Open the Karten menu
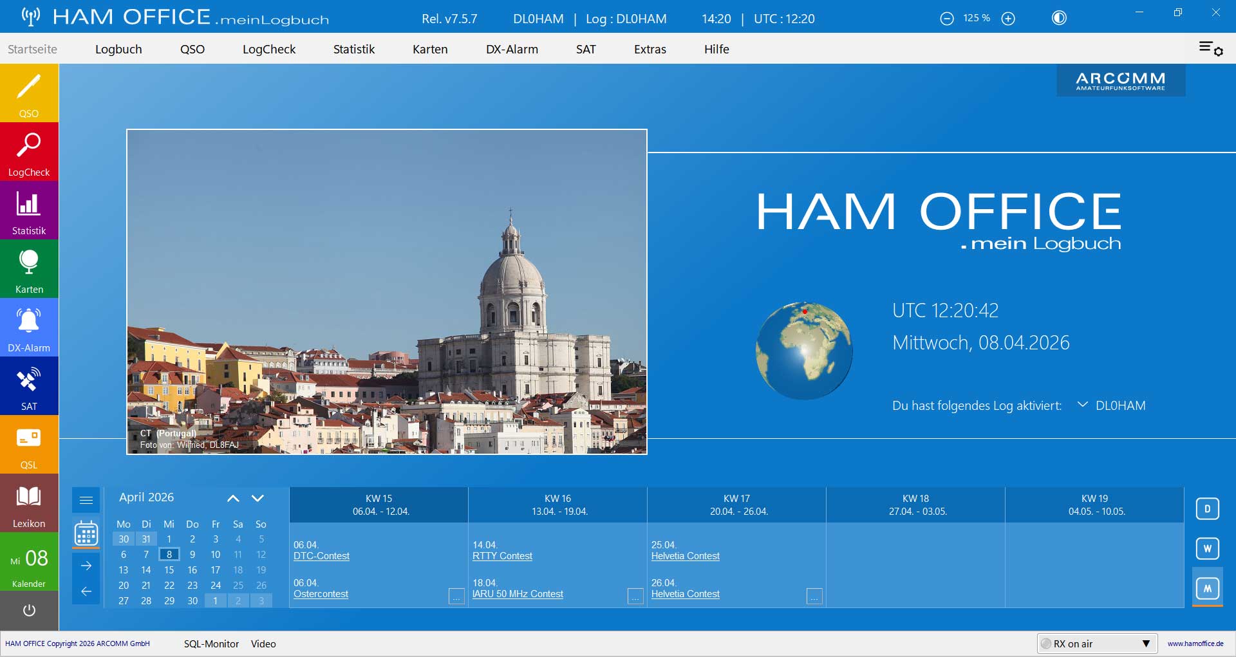This screenshot has height=657, width=1236. pyautogui.click(x=430, y=49)
